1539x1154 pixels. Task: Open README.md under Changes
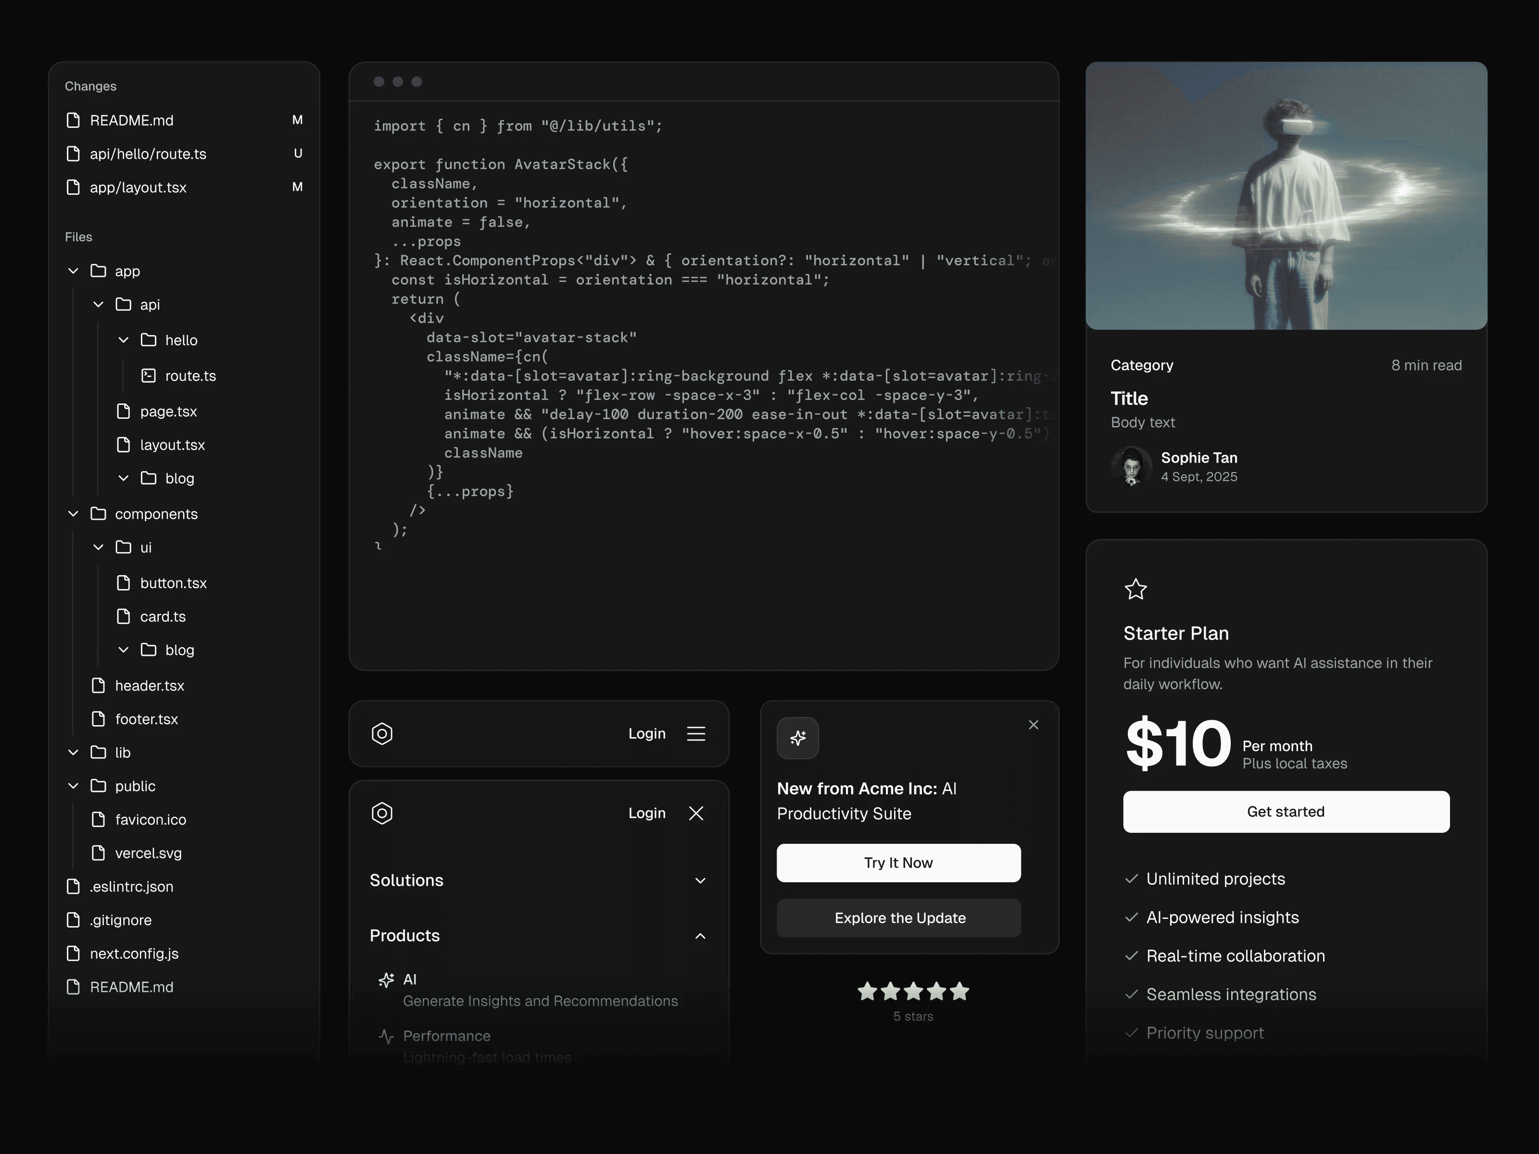tap(131, 120)
